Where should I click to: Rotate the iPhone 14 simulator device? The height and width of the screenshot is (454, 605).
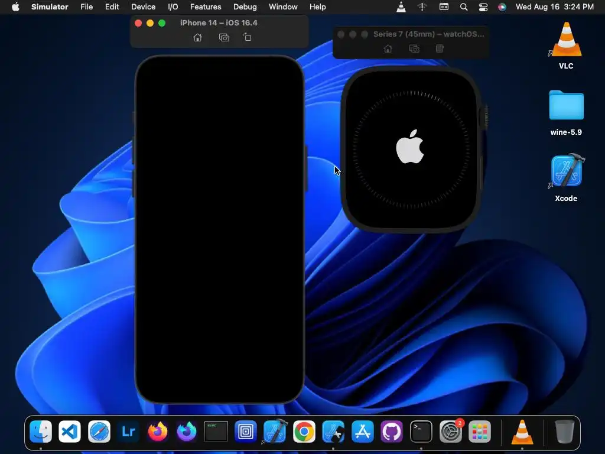(x=248, y=37)
